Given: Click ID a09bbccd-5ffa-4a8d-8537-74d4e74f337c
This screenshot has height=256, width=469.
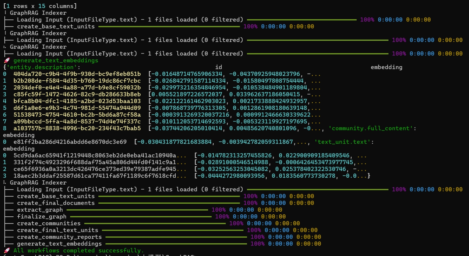Looking at the screenshot, I should click(77, 121).
